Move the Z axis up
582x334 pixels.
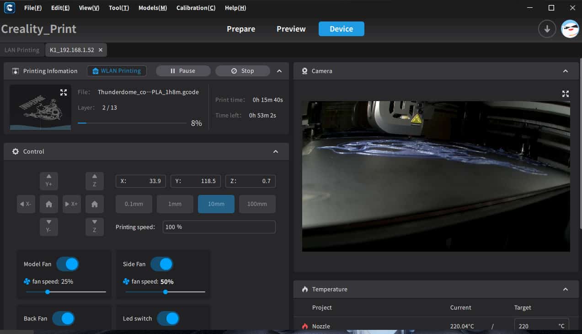(x=95, y=181)
